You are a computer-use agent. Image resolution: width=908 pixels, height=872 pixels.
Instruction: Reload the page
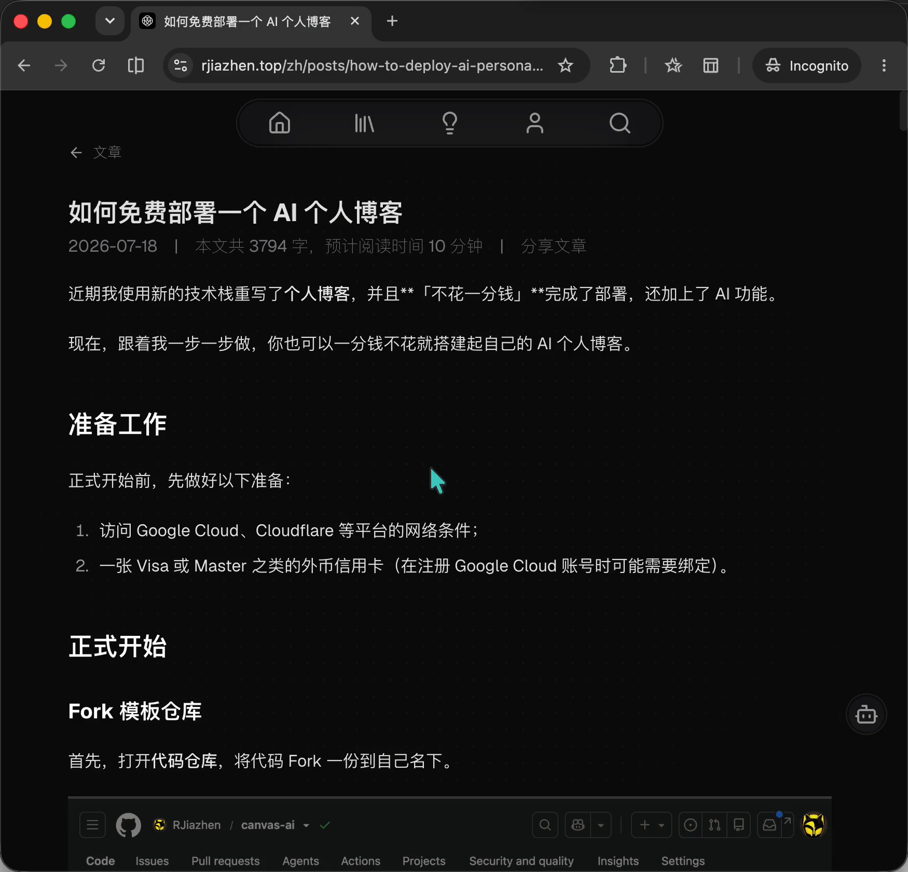99,65
